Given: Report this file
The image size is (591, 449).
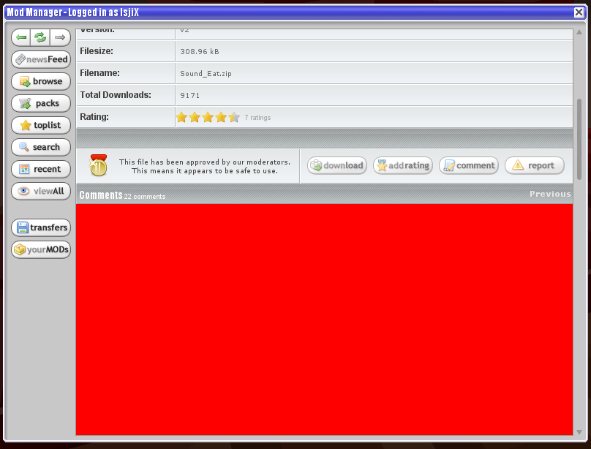Looking at the screenshot, I should [535, 165].
